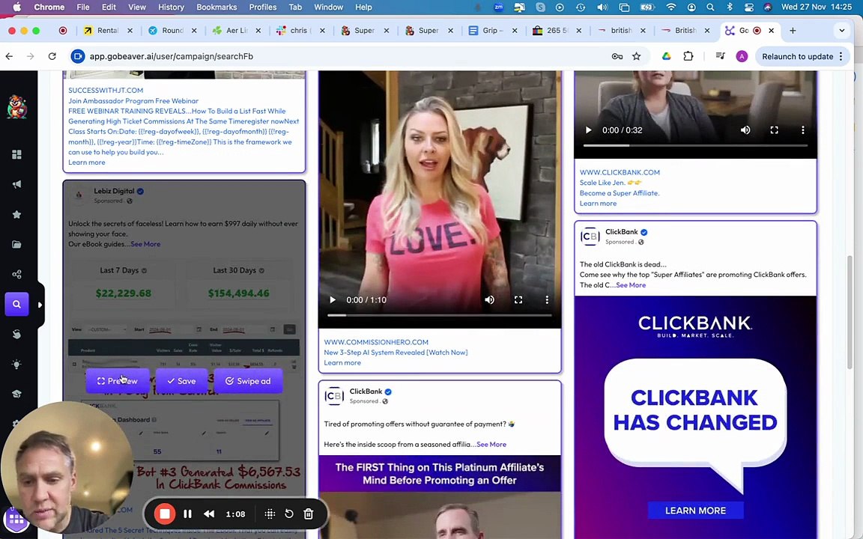This screenshot has height=539, width=863.
Task: Go back to previous page
Action: [x=9, y=56]
